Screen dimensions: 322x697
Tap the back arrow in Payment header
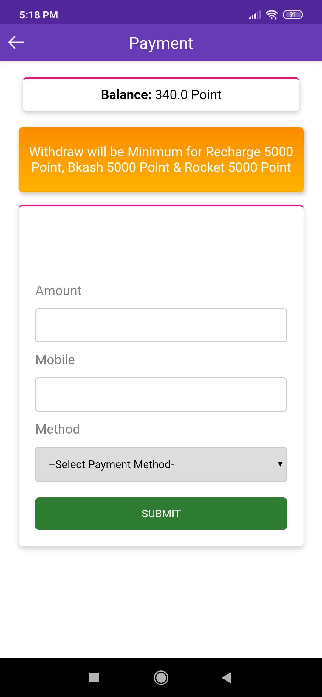point(16,42)
